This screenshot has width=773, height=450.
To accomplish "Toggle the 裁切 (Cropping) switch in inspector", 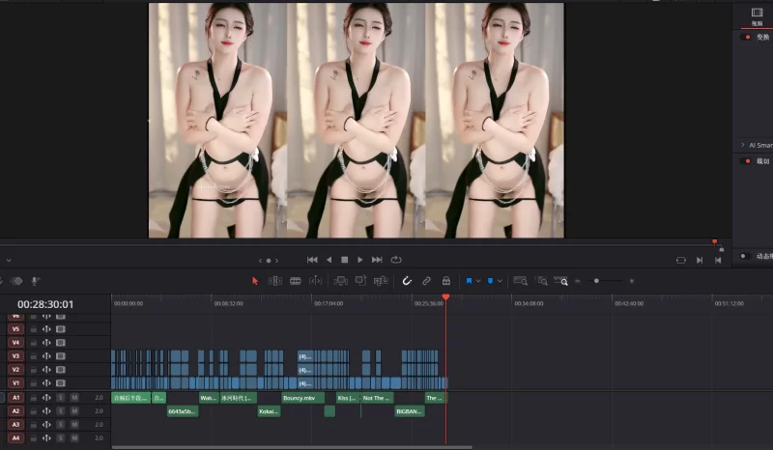I will point(746,161).
